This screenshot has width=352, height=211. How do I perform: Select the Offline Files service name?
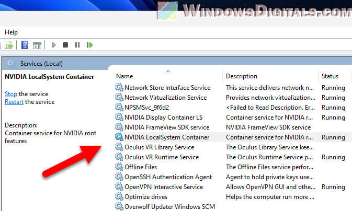141,167
